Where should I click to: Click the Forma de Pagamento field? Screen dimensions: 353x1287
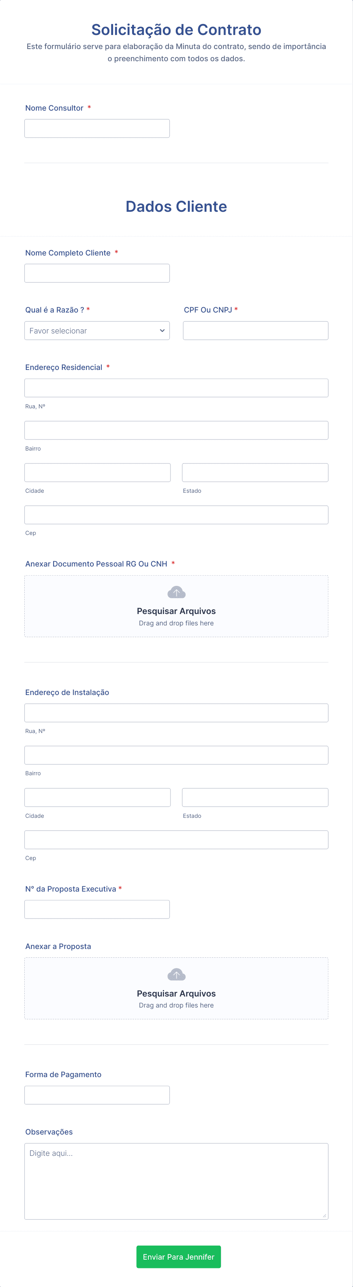coord(97,1095)
